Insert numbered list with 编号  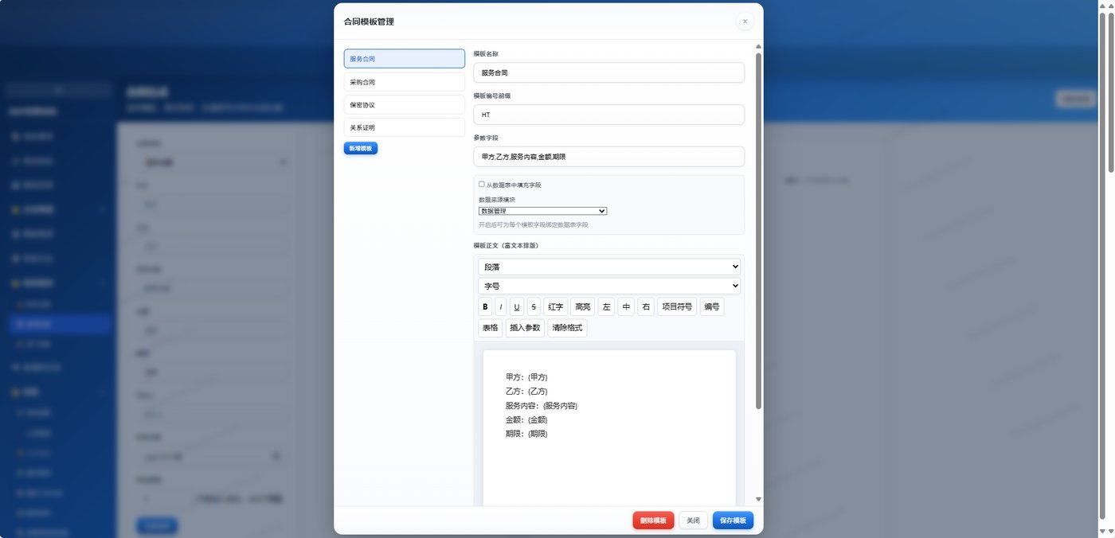pos(712,307)
